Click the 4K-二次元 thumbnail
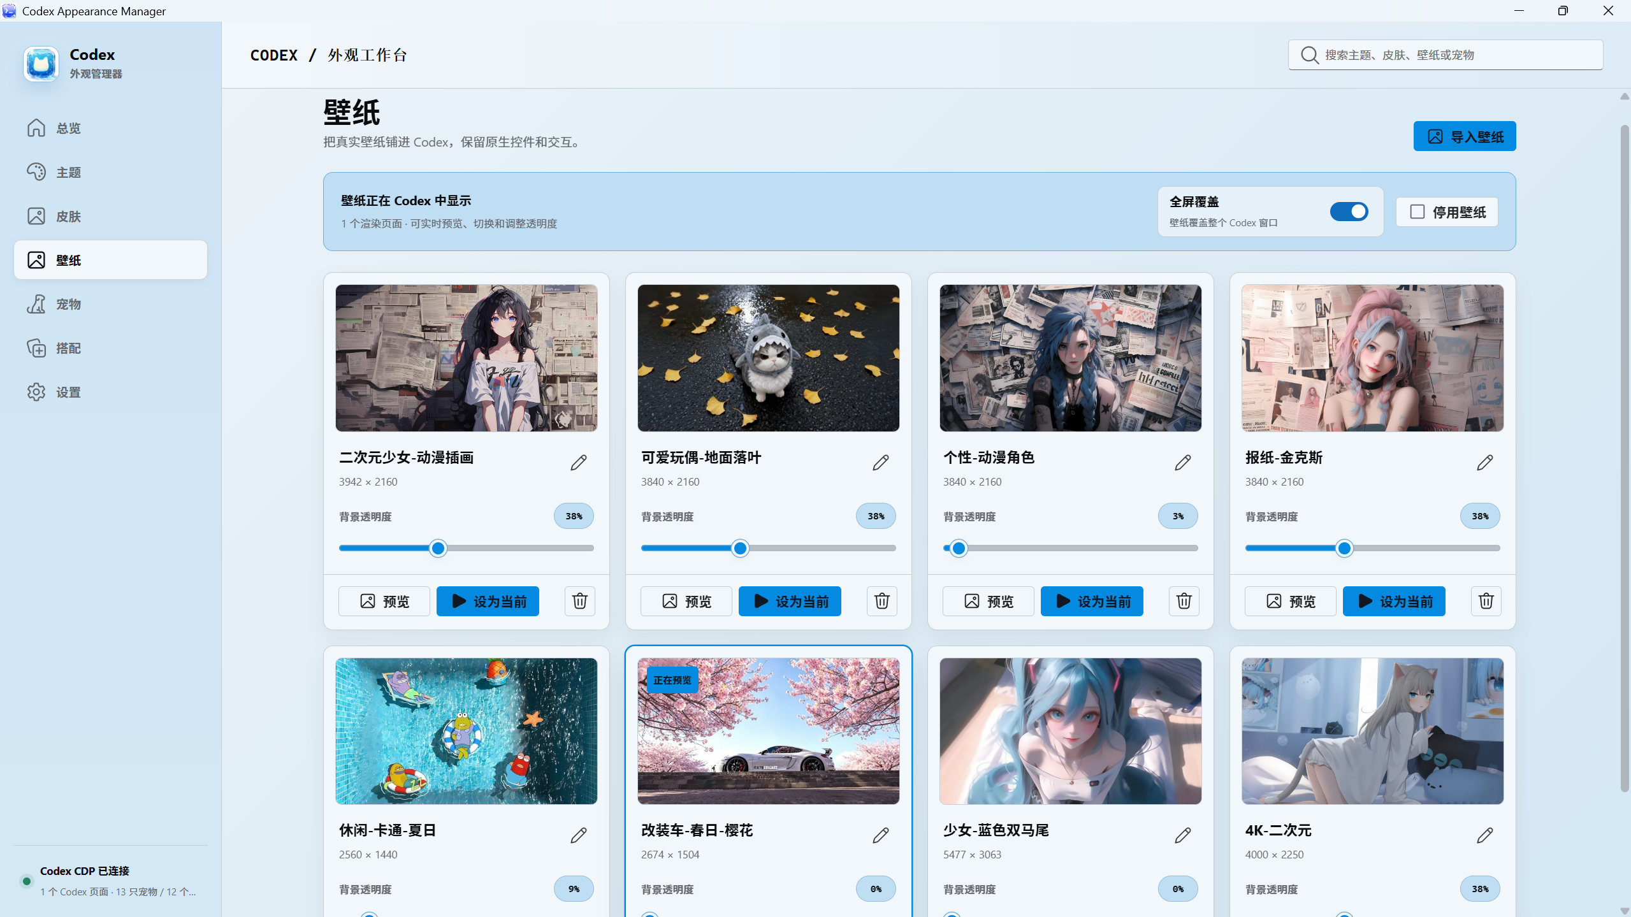The image size is (1631, 917). [1373, 731]
